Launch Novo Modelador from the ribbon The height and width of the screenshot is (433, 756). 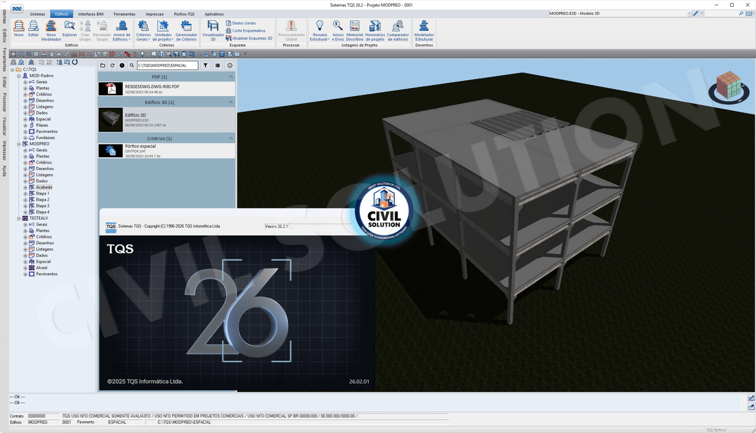[51, 31]
